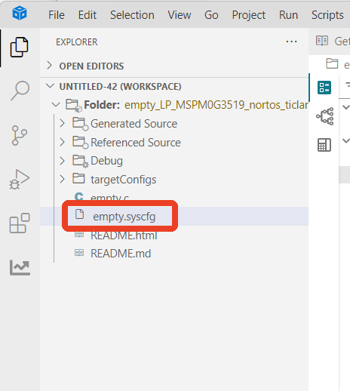Select the Referenced Source label
Image resolution: width=350 pixels, height=391 pixels.
pyautogui.click(x=136, y=143)
